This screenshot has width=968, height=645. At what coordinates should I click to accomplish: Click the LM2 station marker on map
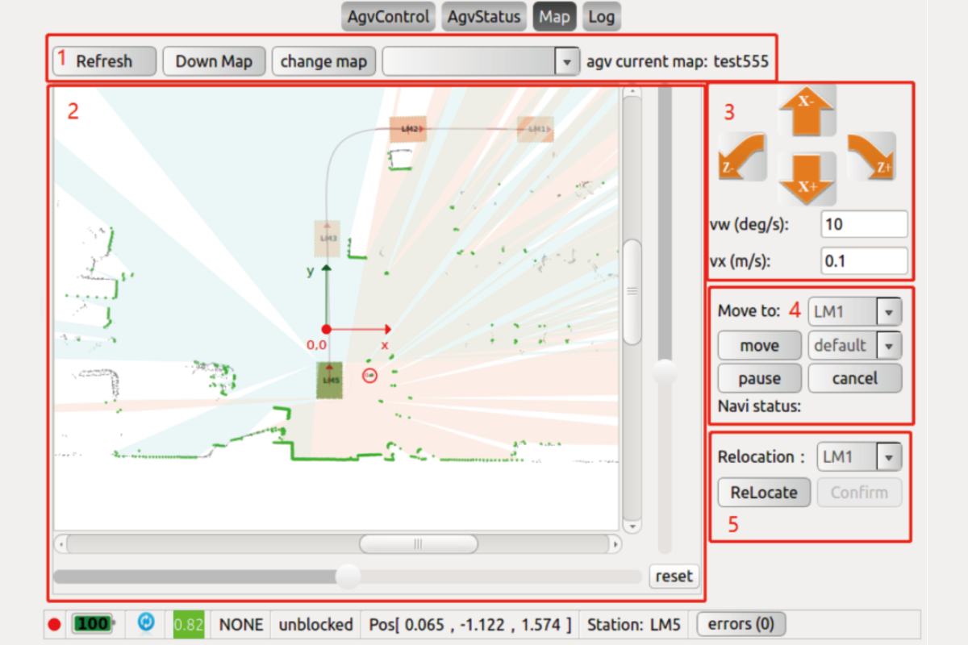point(408,129)
